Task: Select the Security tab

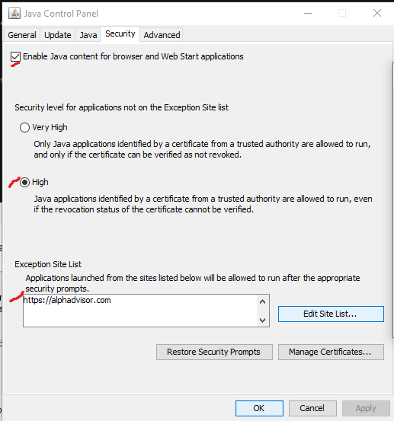Action: (x=120, y=33)
